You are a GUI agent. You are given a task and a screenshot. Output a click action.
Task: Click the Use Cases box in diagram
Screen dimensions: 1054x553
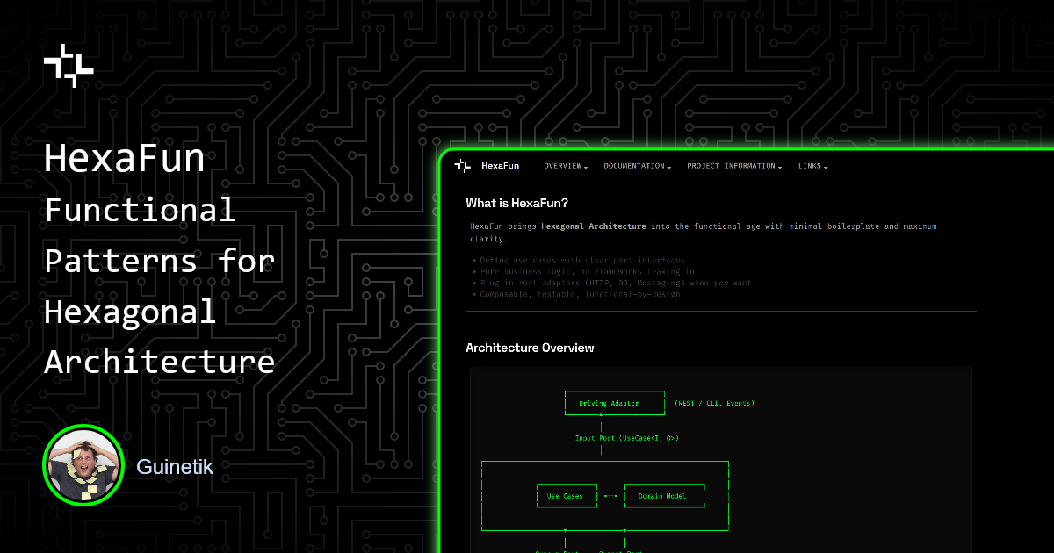565,497
